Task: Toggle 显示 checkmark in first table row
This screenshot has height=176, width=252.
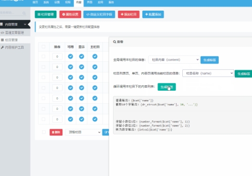Action: coord(81,56)
